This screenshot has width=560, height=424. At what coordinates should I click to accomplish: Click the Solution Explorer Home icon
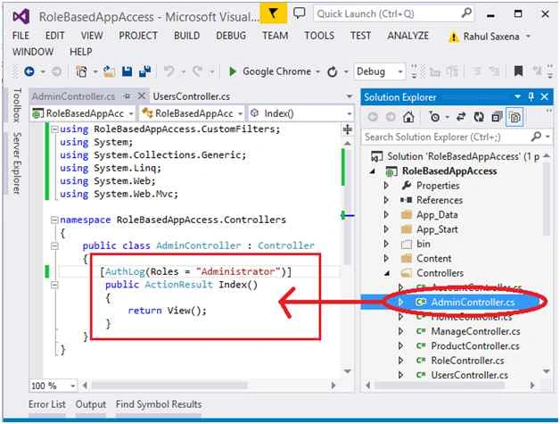tap(408, 117)
